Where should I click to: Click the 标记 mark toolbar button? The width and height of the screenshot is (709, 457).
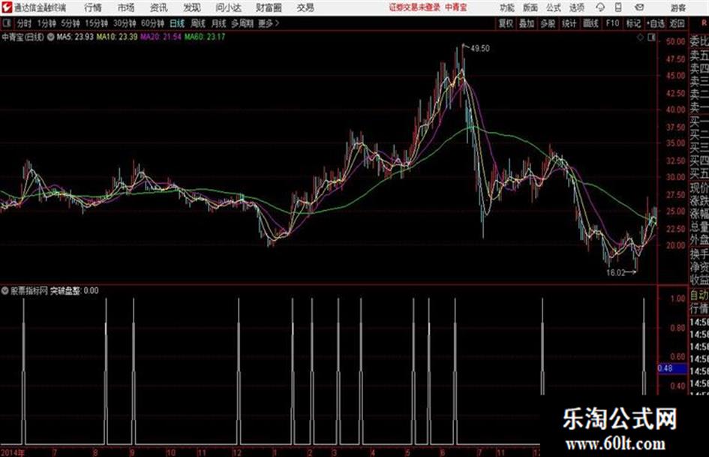coord(633,23)
